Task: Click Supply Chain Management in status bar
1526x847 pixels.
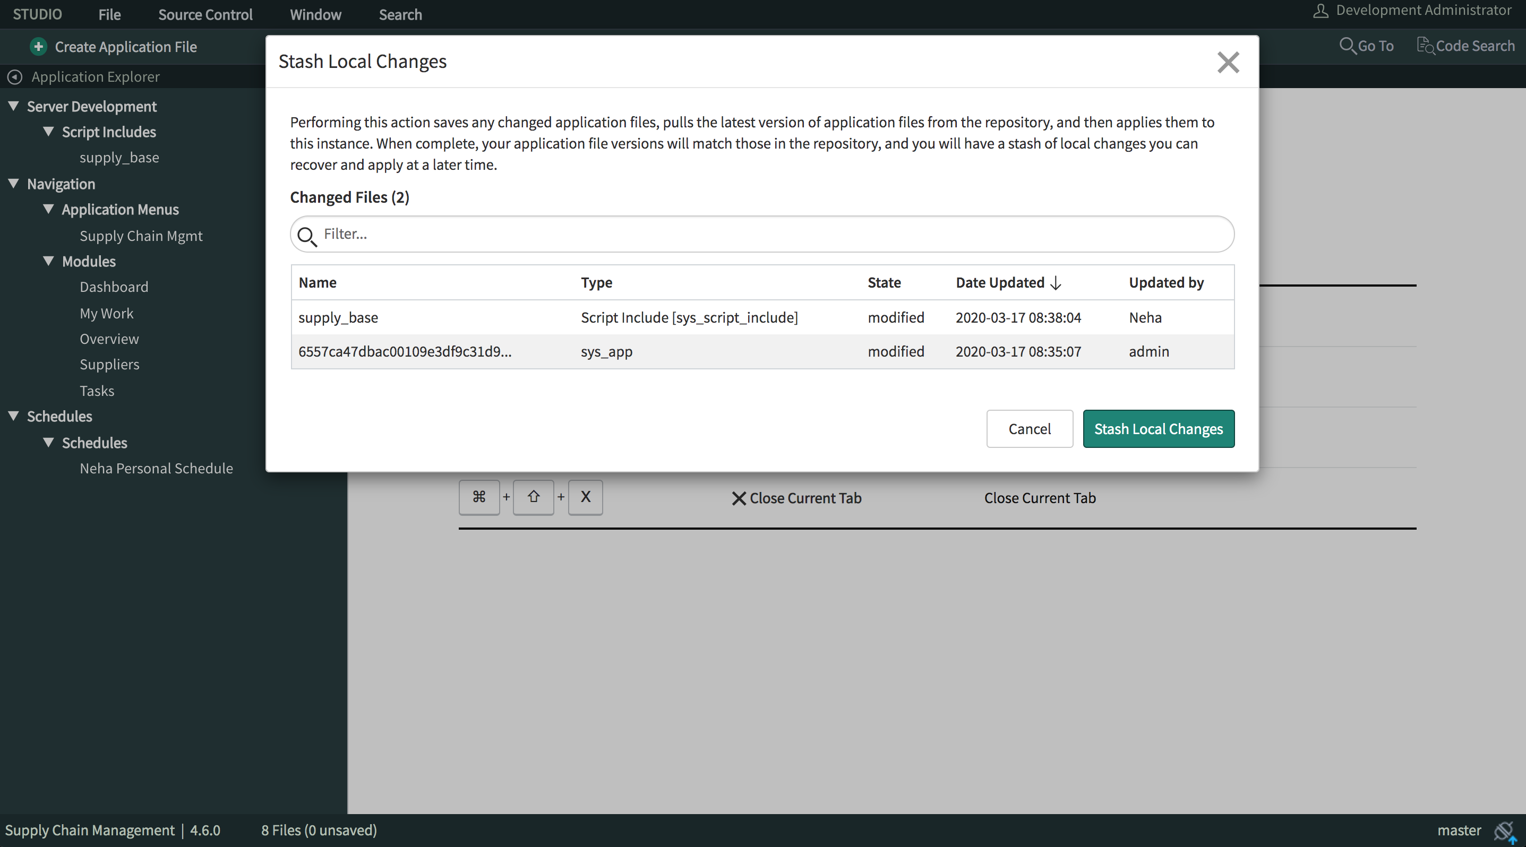Action: click(89, 831)
